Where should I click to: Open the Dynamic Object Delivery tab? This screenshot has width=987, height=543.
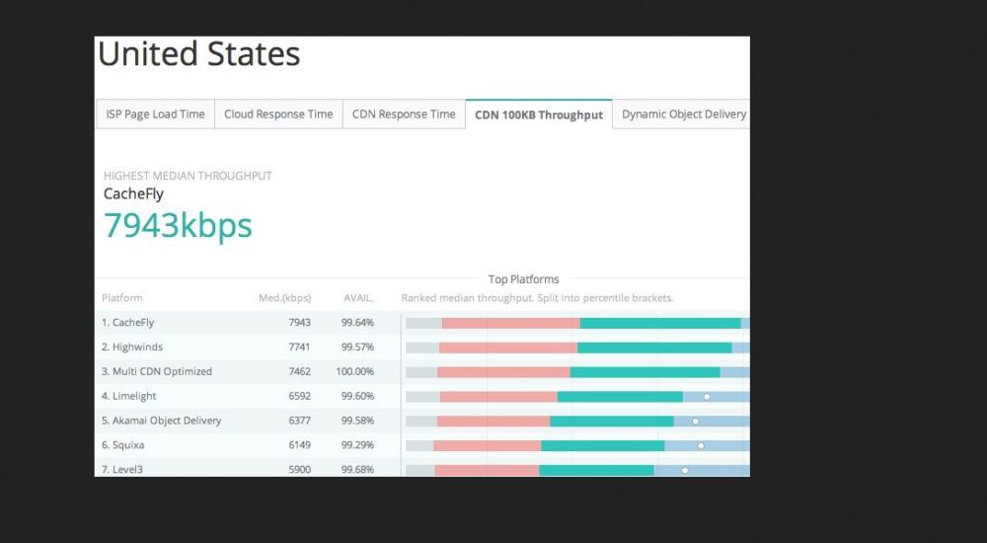[x=683, y=115]
